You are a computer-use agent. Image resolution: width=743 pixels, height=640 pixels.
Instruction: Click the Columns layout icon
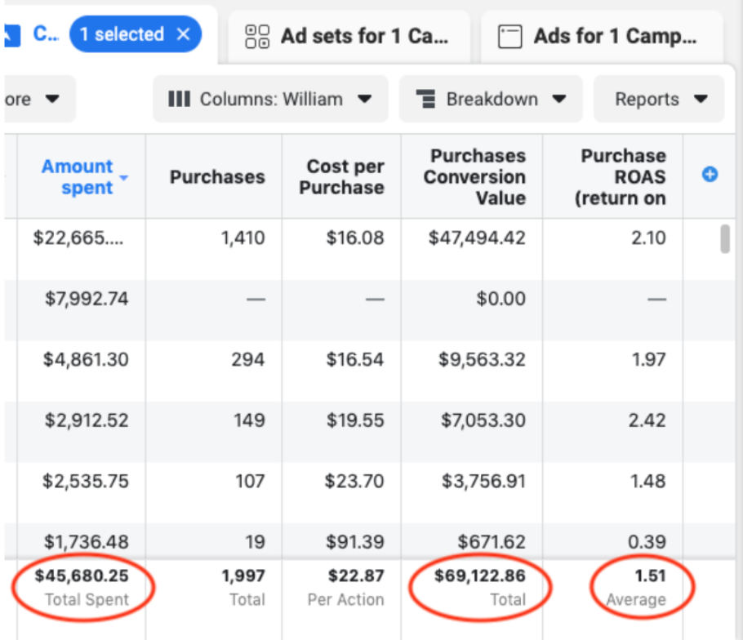coord(179,99)
